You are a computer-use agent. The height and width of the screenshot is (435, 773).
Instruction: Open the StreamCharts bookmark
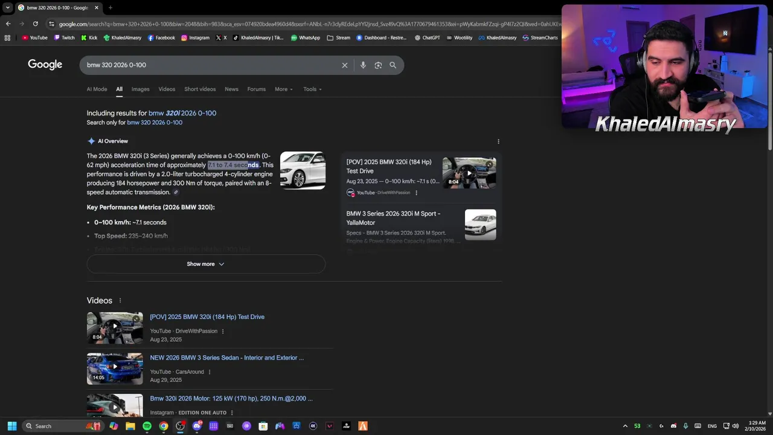(540, 37)
